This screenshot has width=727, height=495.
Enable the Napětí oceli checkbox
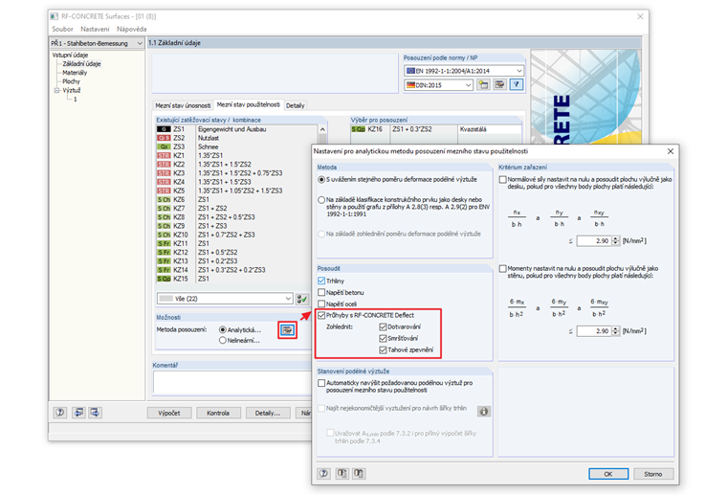321,304
